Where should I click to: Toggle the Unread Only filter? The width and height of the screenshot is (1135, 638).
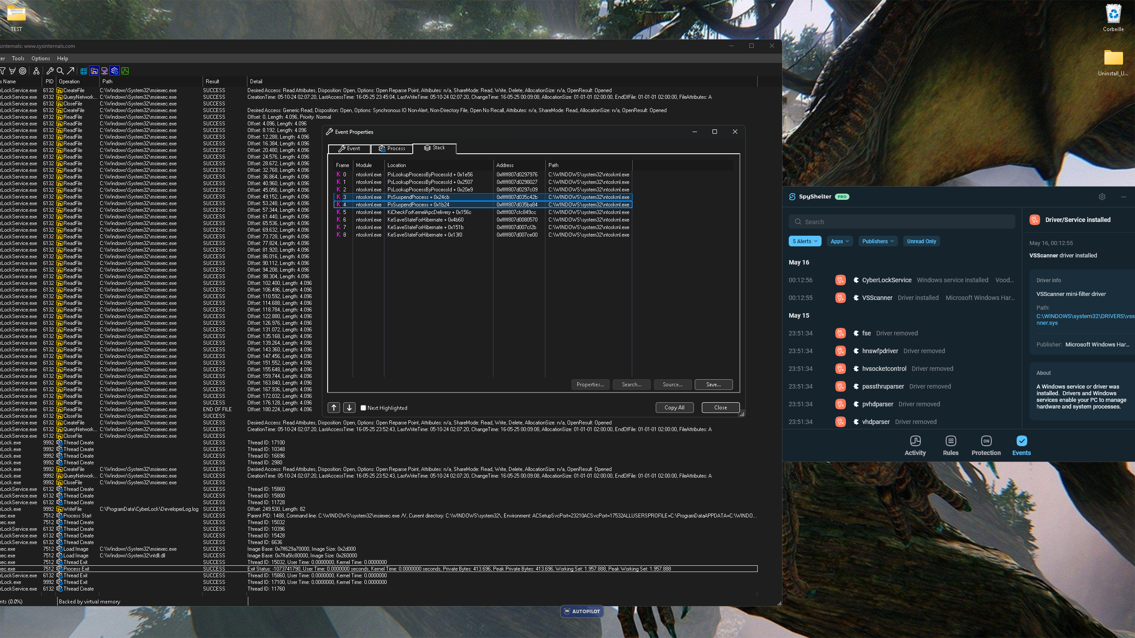(921, 241)
